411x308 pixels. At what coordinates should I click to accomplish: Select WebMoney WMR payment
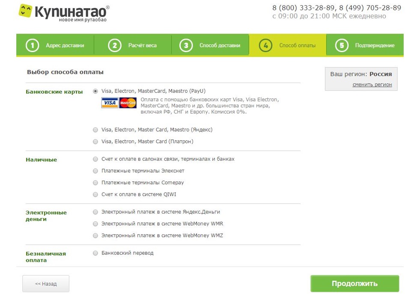coord(95,223)
